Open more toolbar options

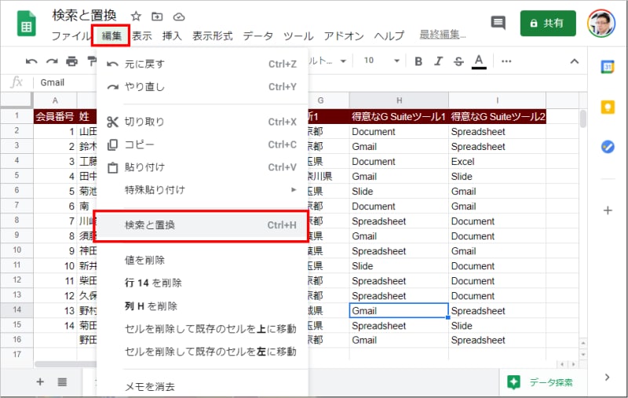click(506, 61)
